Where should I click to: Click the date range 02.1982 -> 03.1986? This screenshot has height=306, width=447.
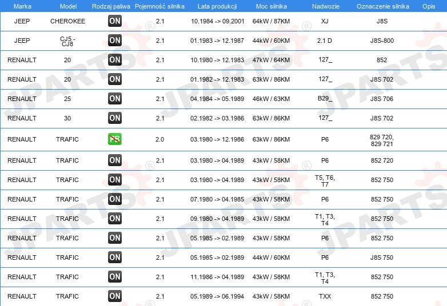click(217, 118)
